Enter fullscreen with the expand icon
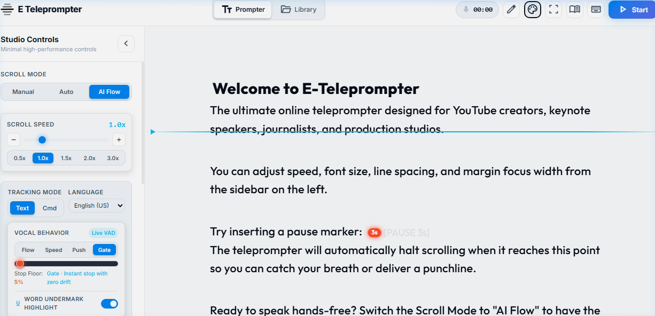This screenshot has height=316, width=655. click(553, 10)
